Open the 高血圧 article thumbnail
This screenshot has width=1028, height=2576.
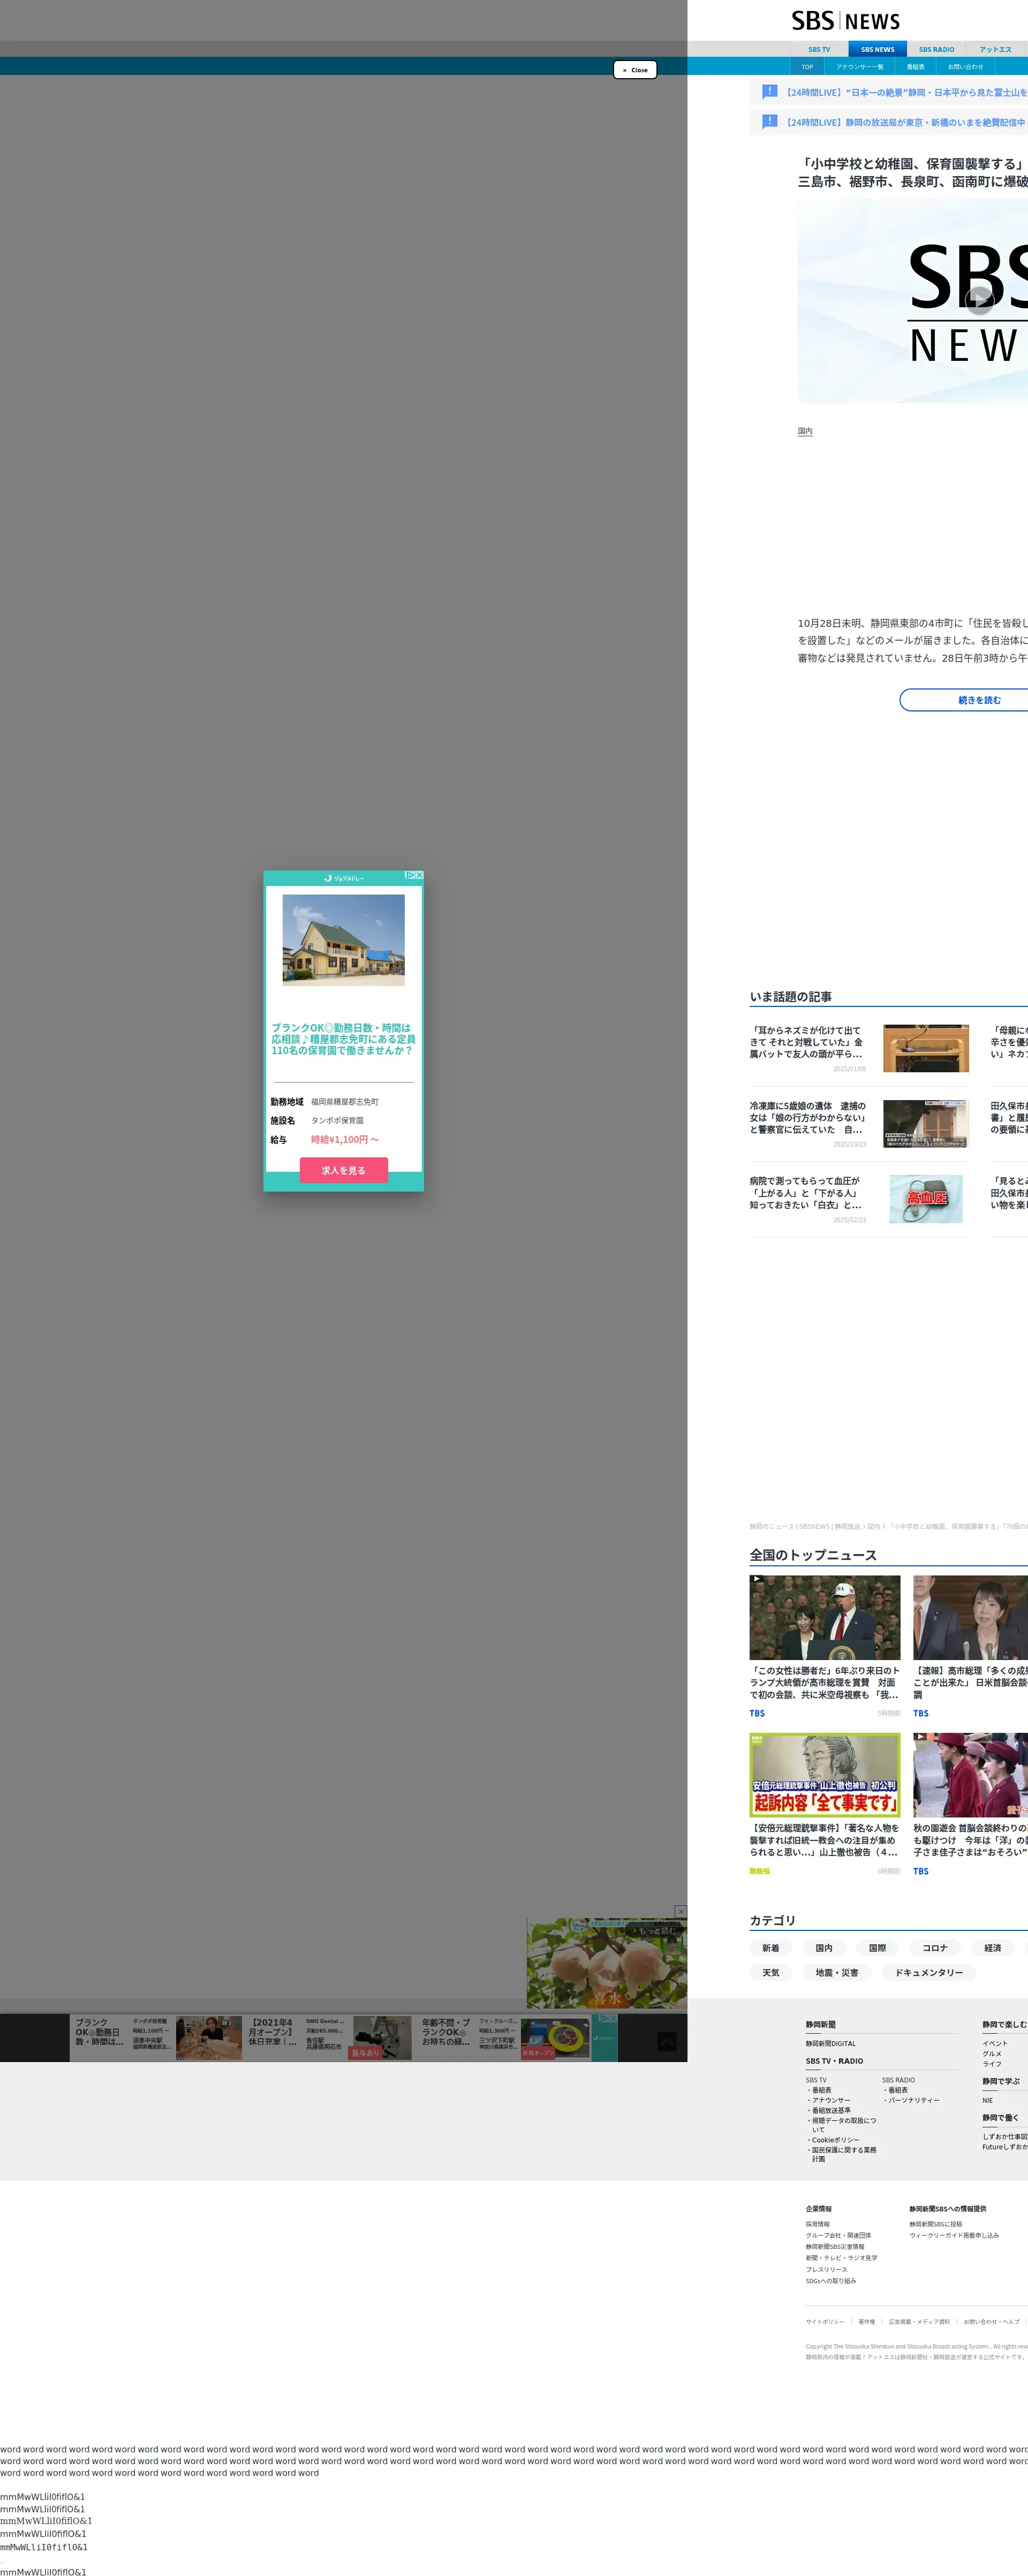926,1199
